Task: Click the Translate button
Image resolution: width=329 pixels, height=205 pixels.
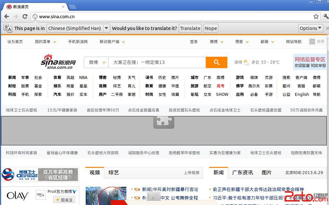Action: 190,28
